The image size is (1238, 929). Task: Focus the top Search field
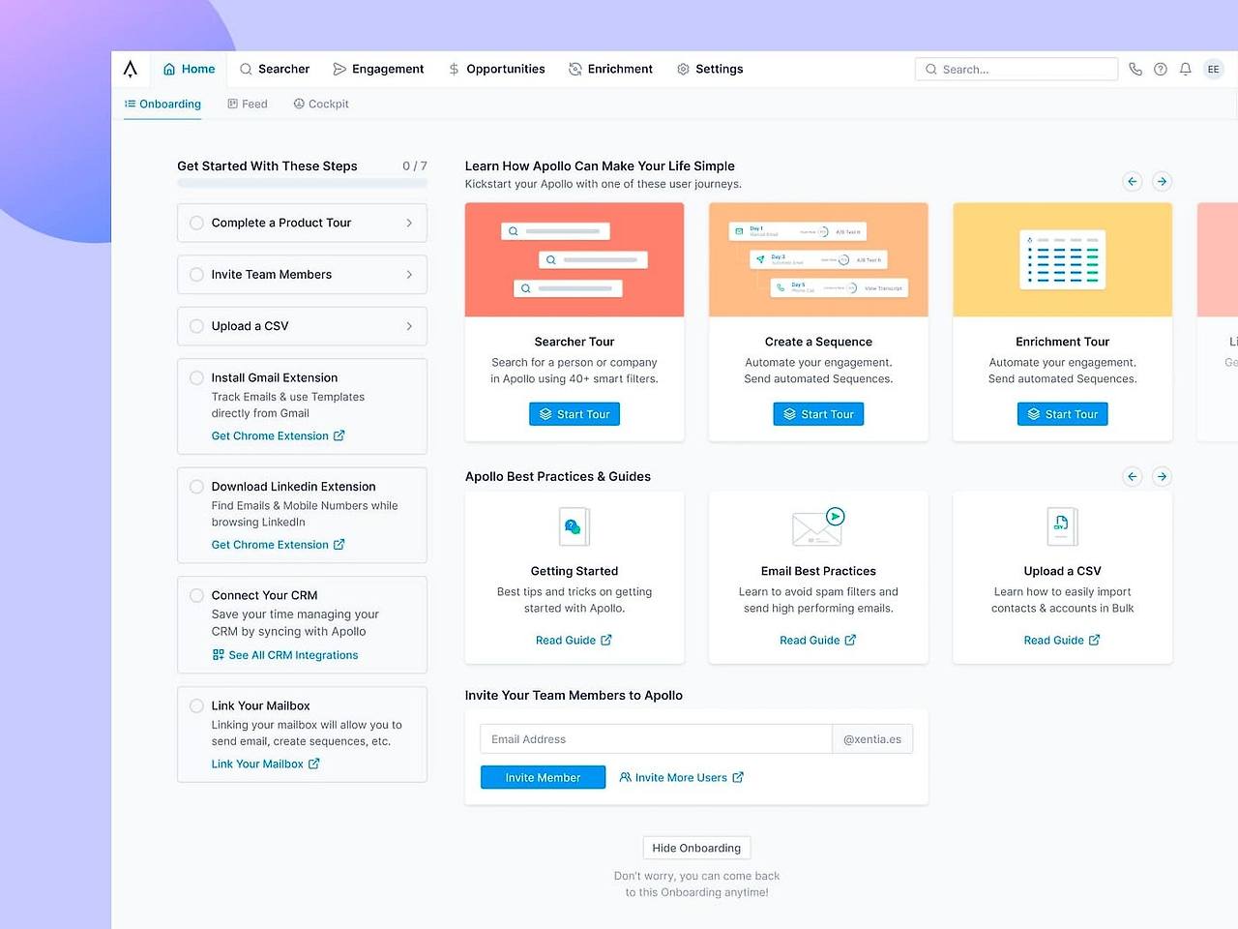point(1017,70)
